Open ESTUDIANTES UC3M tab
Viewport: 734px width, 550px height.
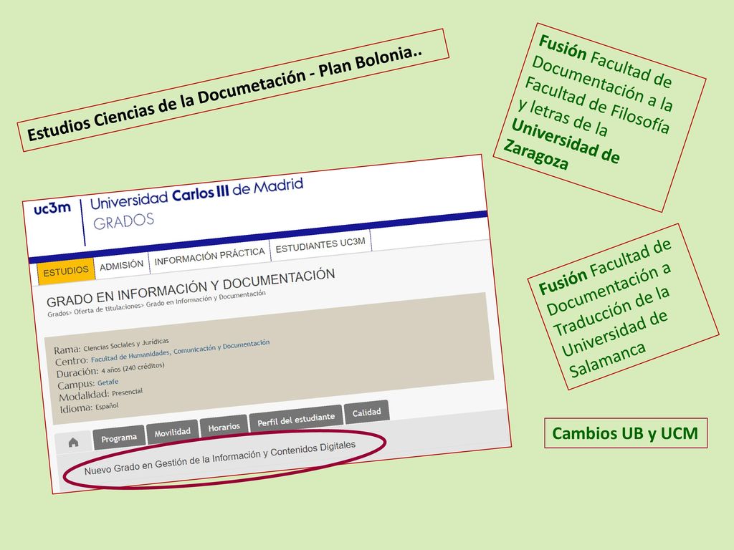[x=320, y=245]
